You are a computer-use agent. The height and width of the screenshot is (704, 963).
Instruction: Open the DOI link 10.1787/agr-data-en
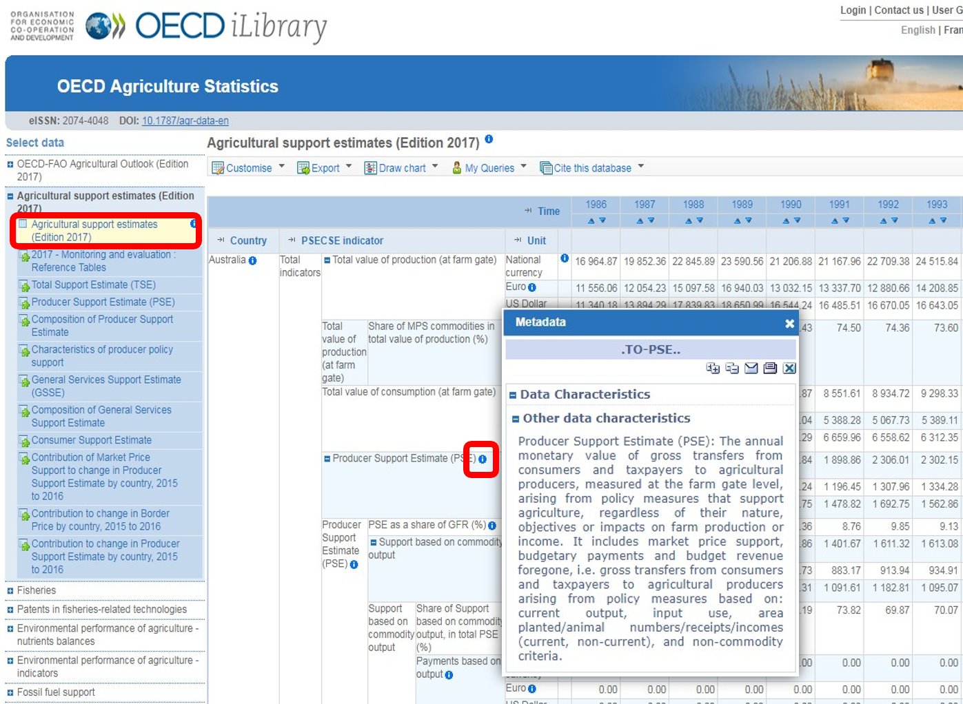[x=185, y=121]
